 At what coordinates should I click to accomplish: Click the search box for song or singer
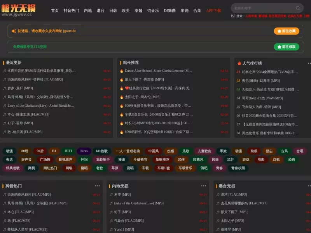coord(267,8)
